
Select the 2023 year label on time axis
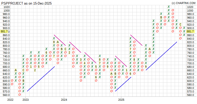pyautogui.click(x=25, y=100)
